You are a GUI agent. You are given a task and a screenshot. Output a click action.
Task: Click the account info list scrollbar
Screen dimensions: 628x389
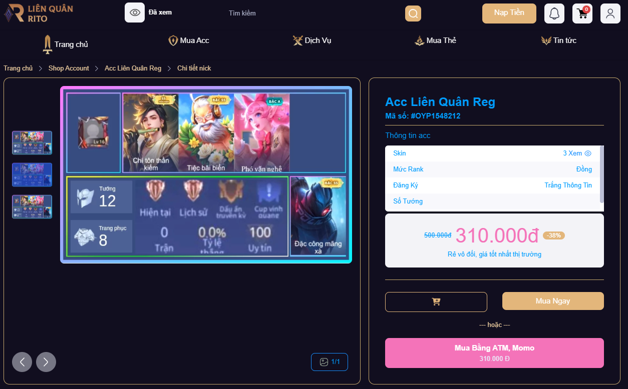click(602, 174)
